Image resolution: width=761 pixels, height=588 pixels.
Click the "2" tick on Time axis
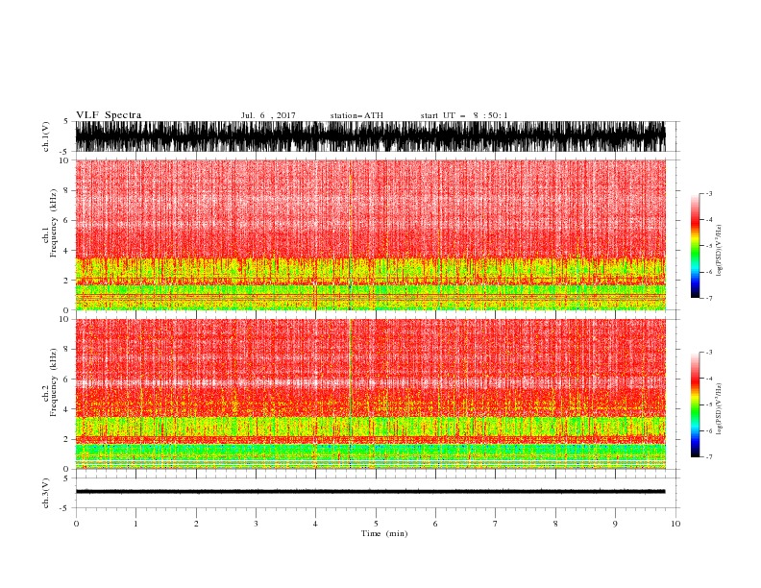(196, 524)
